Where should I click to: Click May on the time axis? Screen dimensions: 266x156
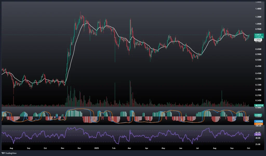(163, 148)
